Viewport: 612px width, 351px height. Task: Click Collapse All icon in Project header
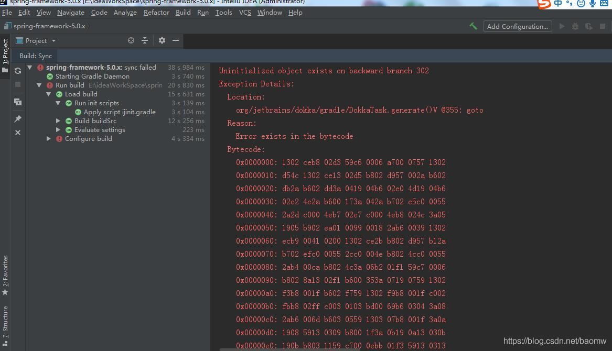click(x=145, y=40)
